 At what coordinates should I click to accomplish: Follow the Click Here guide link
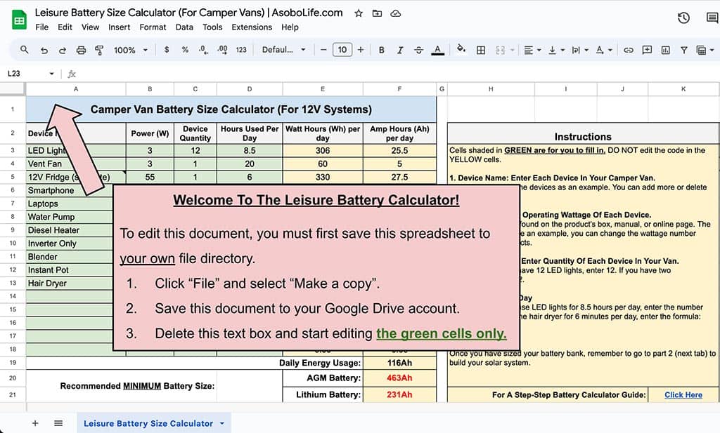tap(683, 395)
